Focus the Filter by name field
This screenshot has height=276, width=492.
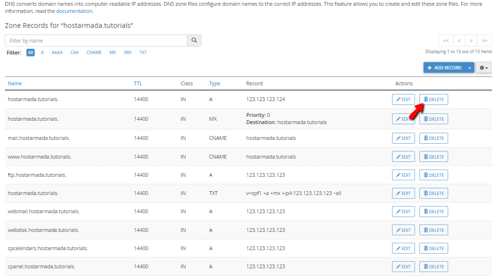pos(96,40)
